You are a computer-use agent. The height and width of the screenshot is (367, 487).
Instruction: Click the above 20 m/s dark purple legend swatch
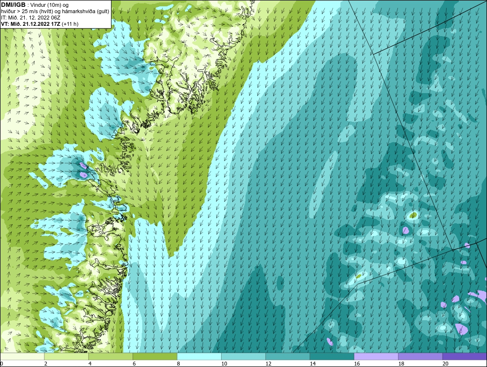[x=465, y=356]
